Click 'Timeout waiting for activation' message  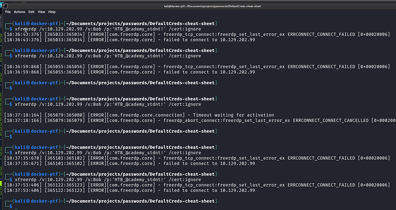(234, 115)
